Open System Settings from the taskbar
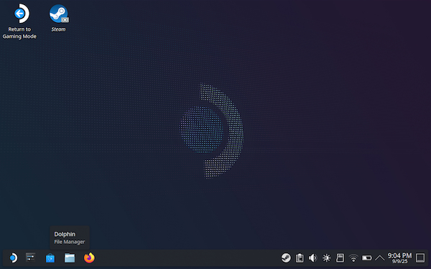Screen dimensions: 431x269 (x=30, y=258)
